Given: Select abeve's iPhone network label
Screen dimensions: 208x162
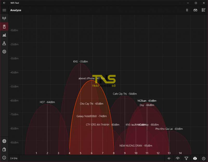Looking at the screenshot, I should (x=92, y=78).
